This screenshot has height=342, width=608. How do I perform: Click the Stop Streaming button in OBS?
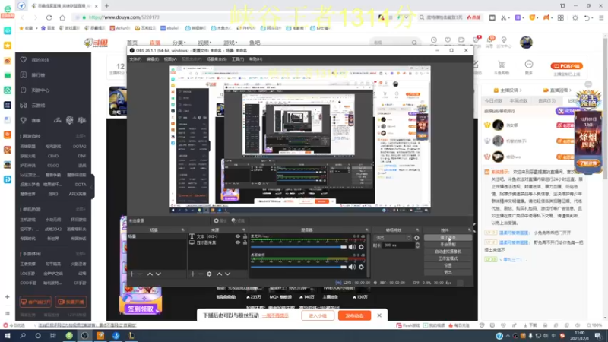[x=448, y=238]
